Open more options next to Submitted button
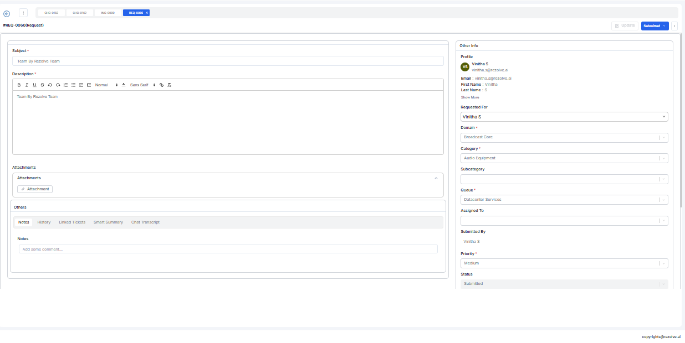 point(674,25)
